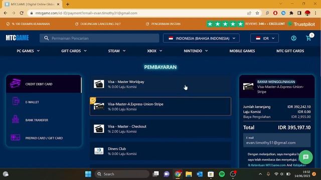Select the Visa - Master Worldpay payment option
Viewport: 321px width, 180px height.
click(160, 84)
